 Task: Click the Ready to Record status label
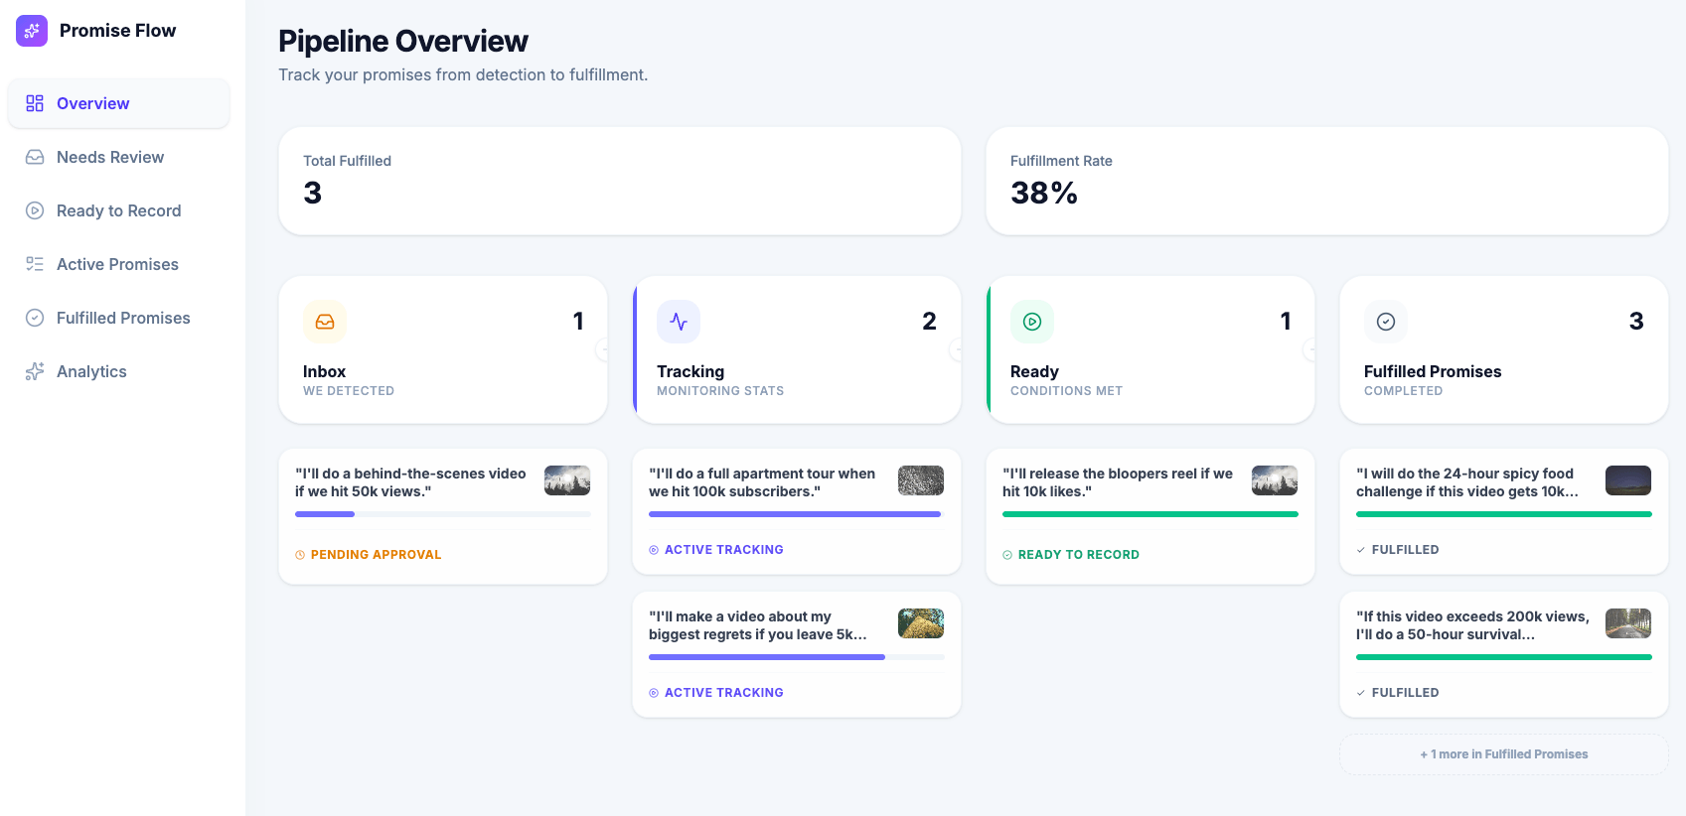tap(1078, 555)
